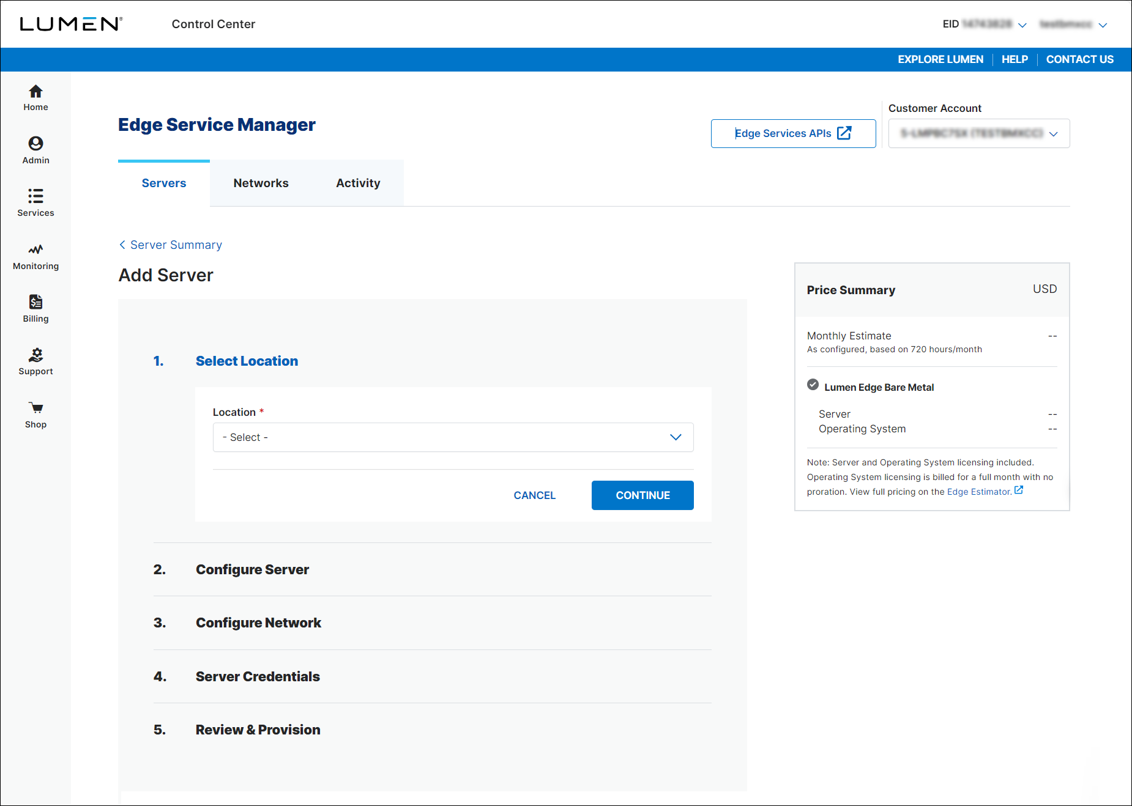Switch to the Networks tab
Viewport: 1132px width, 806px height.
261,183
